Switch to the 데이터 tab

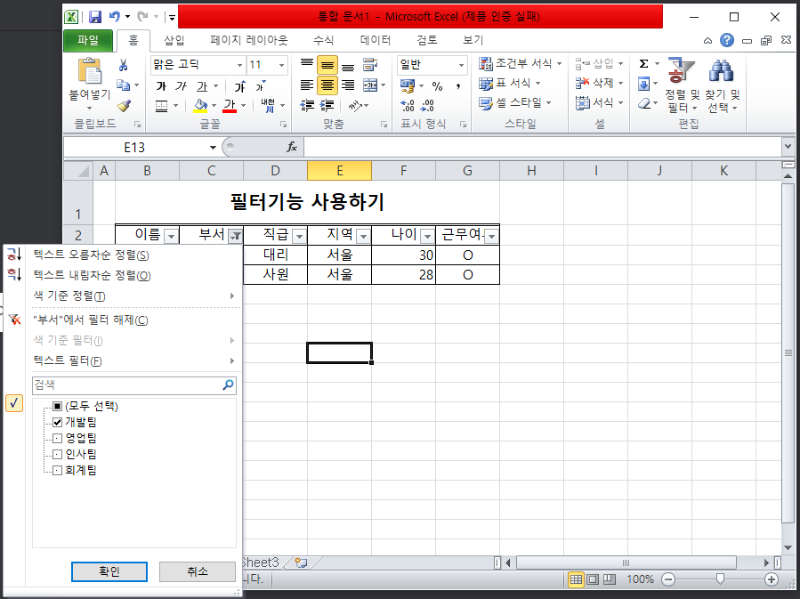click(375, 40)
